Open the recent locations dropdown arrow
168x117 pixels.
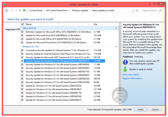(x=16, y=10)
